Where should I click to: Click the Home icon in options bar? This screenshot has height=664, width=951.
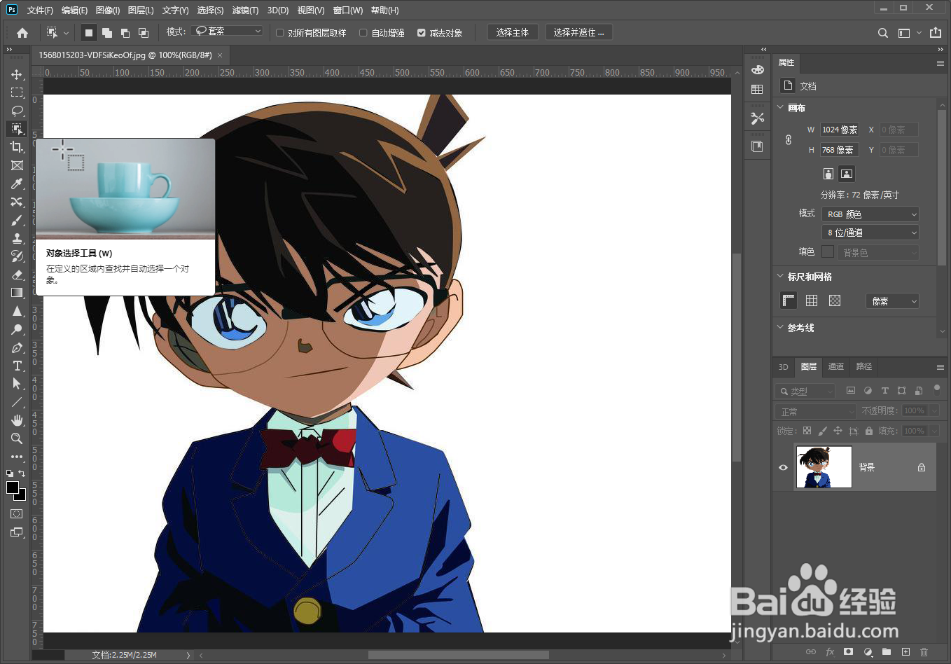(22, 32)
